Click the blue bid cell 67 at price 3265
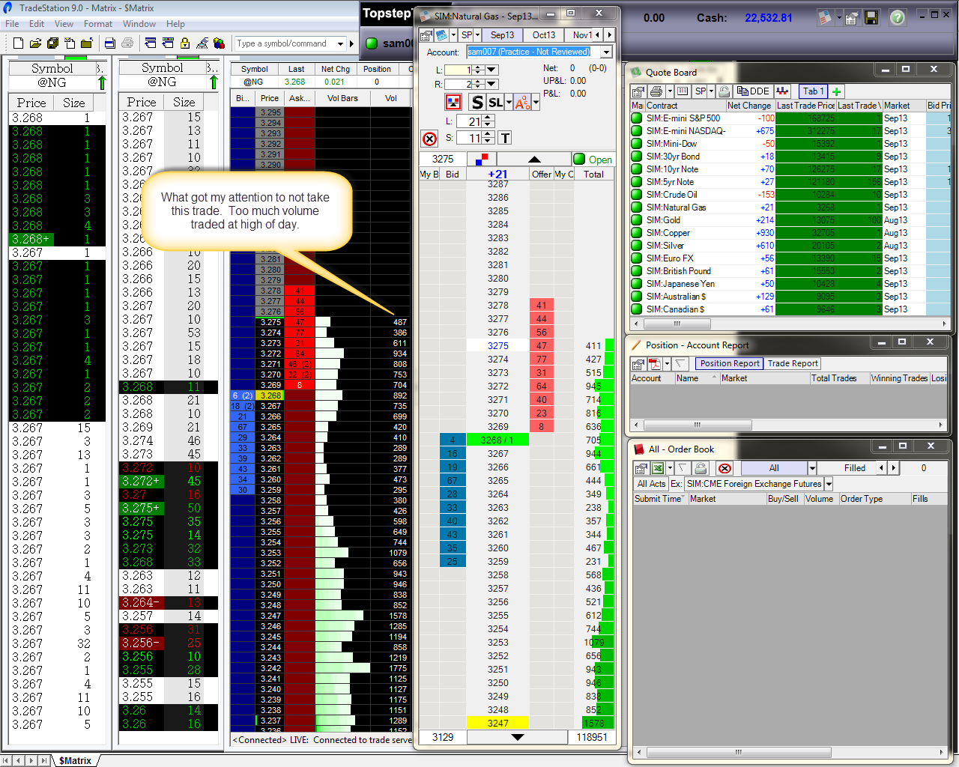The image size is (959, 767). coord(452,481)
